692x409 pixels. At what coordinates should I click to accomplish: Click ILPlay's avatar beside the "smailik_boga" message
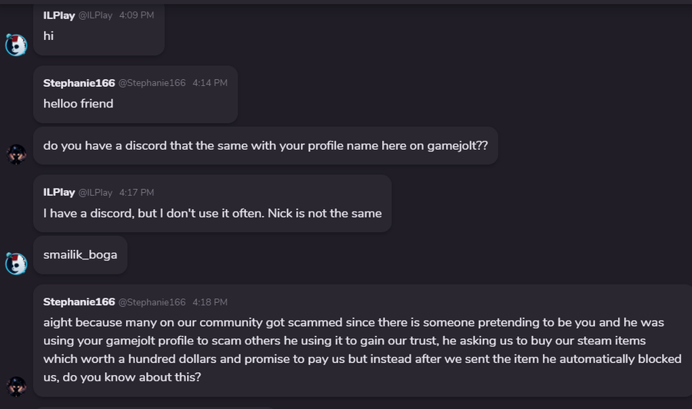tap(16, 264)
